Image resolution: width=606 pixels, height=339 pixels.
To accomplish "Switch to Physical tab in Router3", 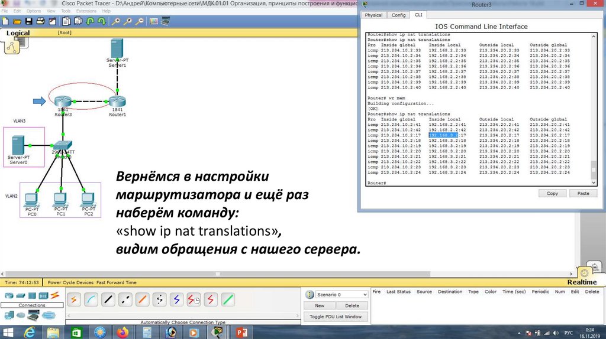I will (373, 15).
